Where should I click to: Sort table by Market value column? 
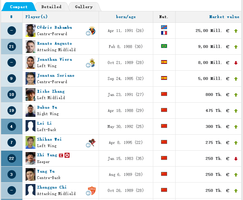pyautogui.click(x=224, y=17)
